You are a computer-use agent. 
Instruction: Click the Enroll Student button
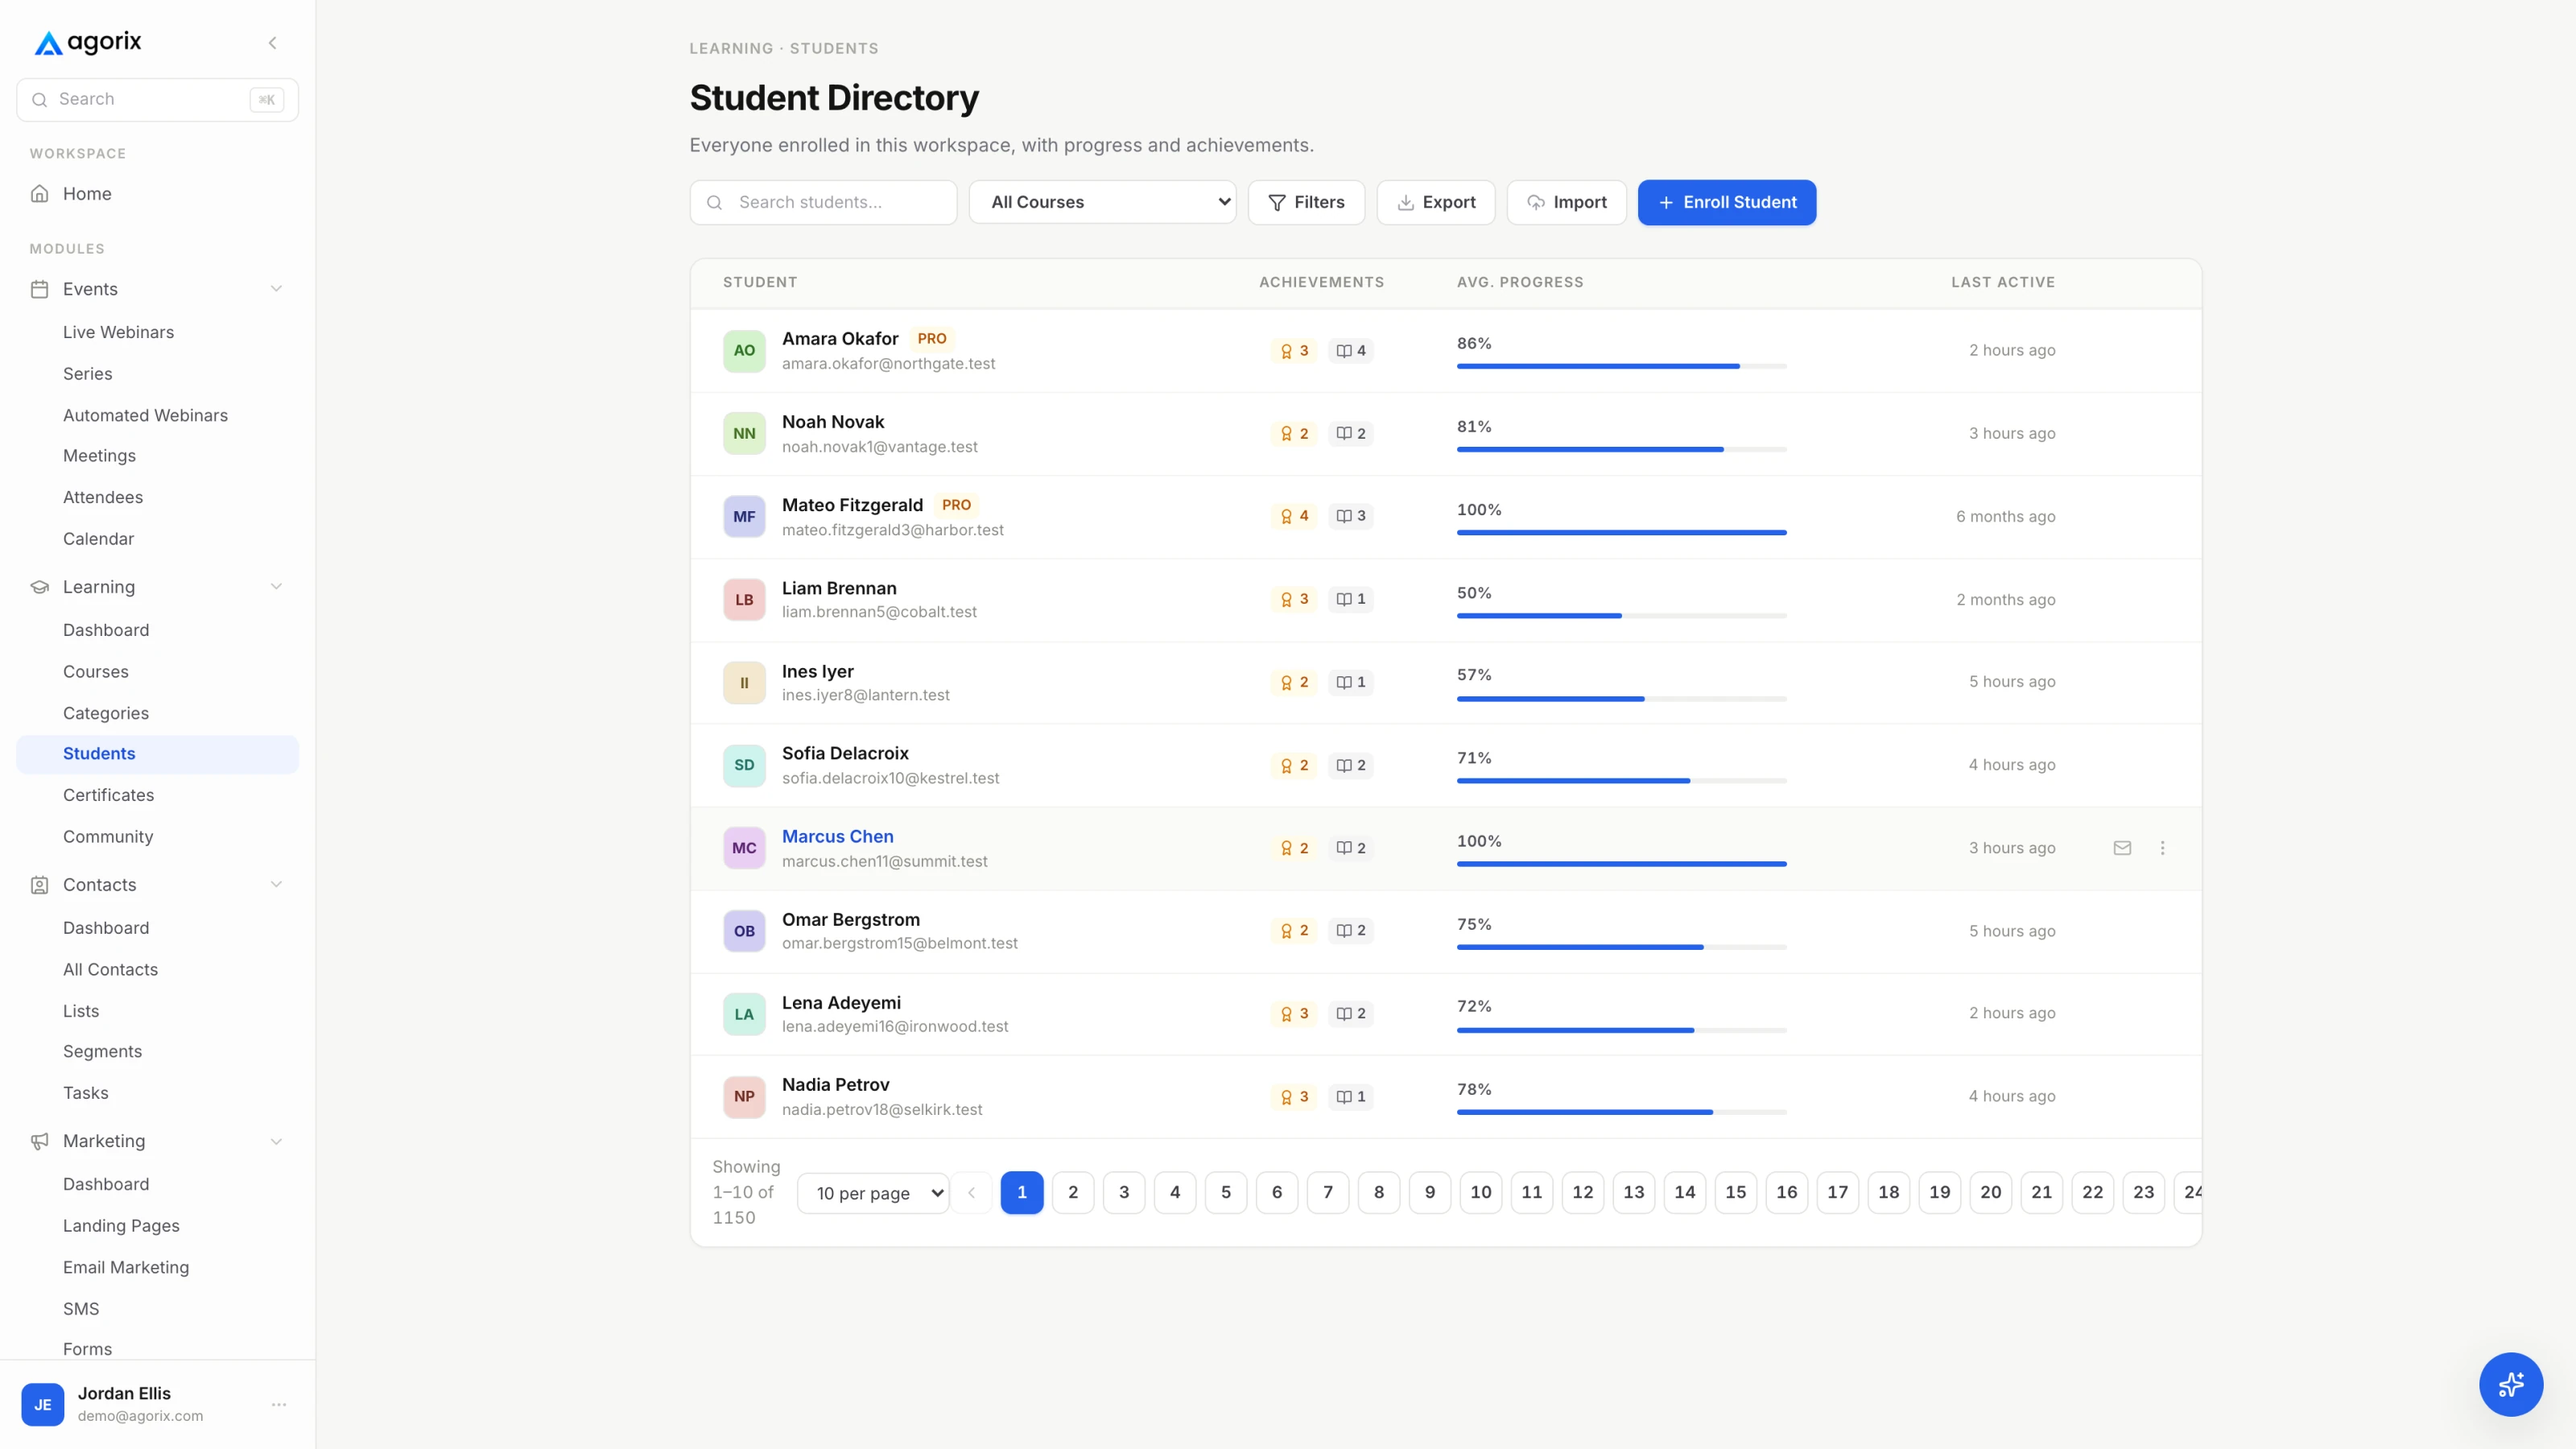(1726, 202)
